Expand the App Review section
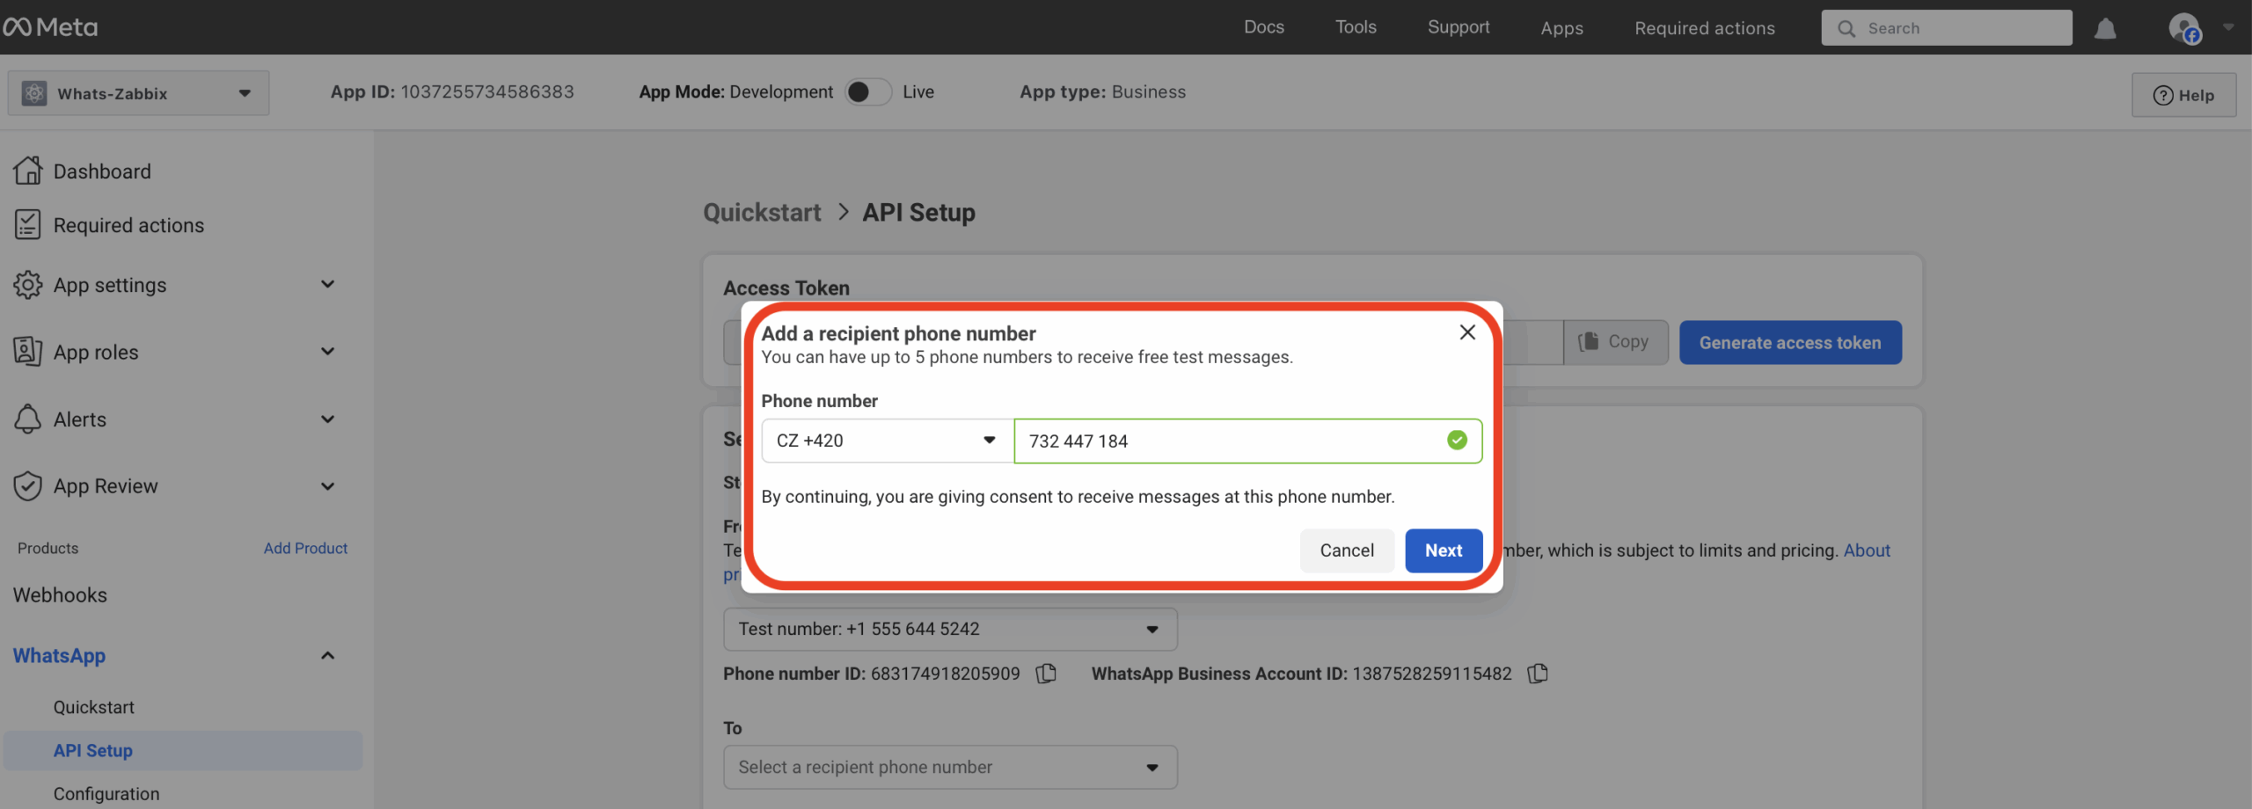2252x809 pixels. 327,486
